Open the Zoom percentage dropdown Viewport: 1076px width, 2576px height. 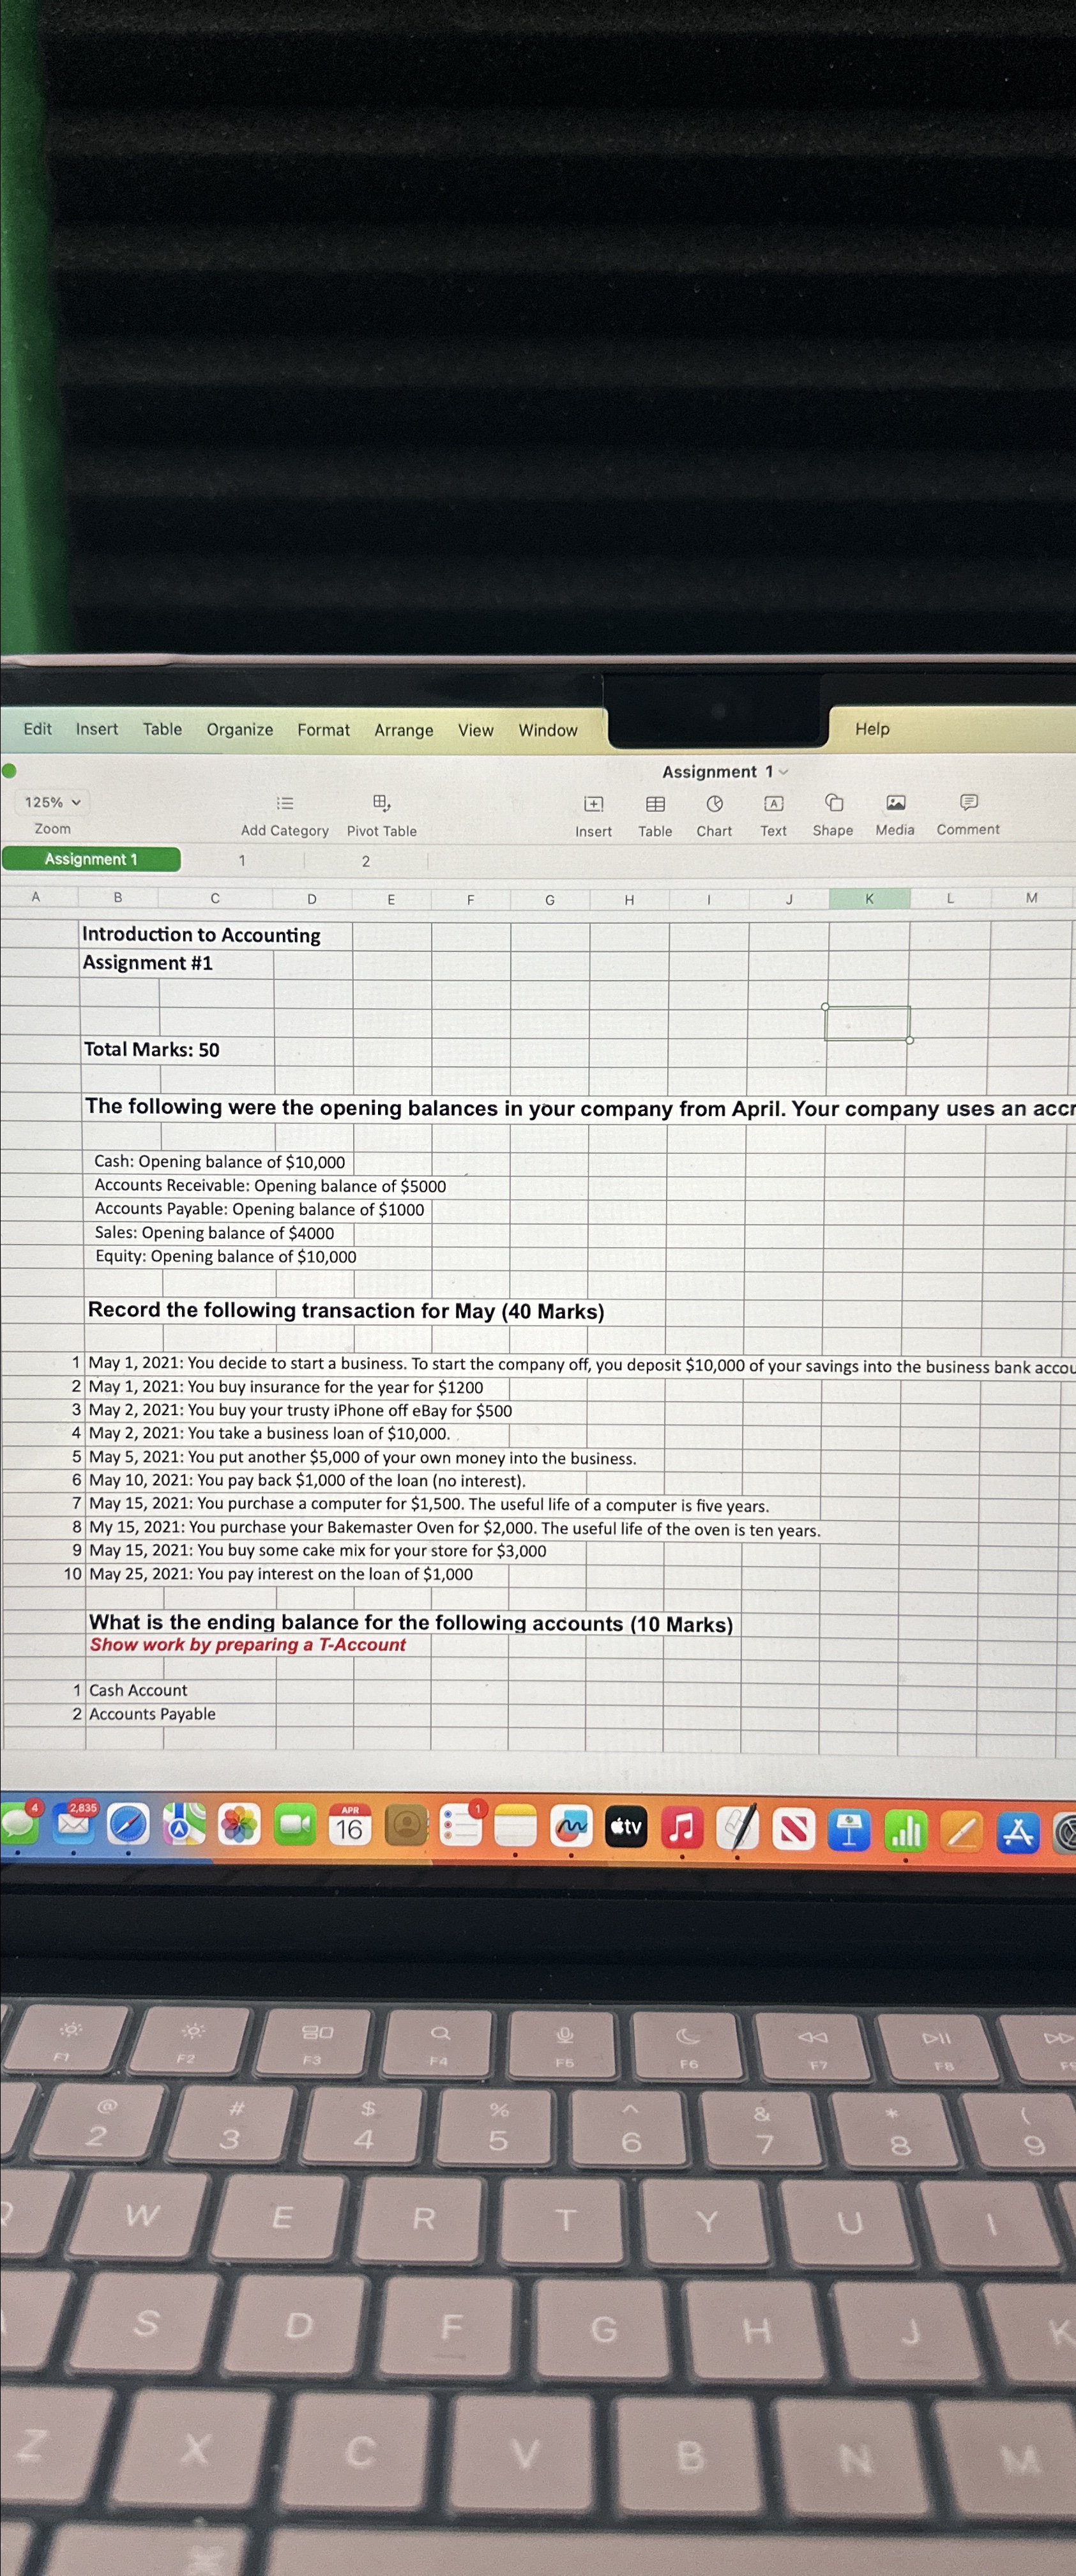point(52,802)
